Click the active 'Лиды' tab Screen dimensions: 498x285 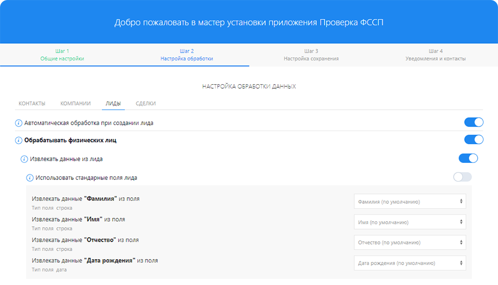click(x=113, y=104)
